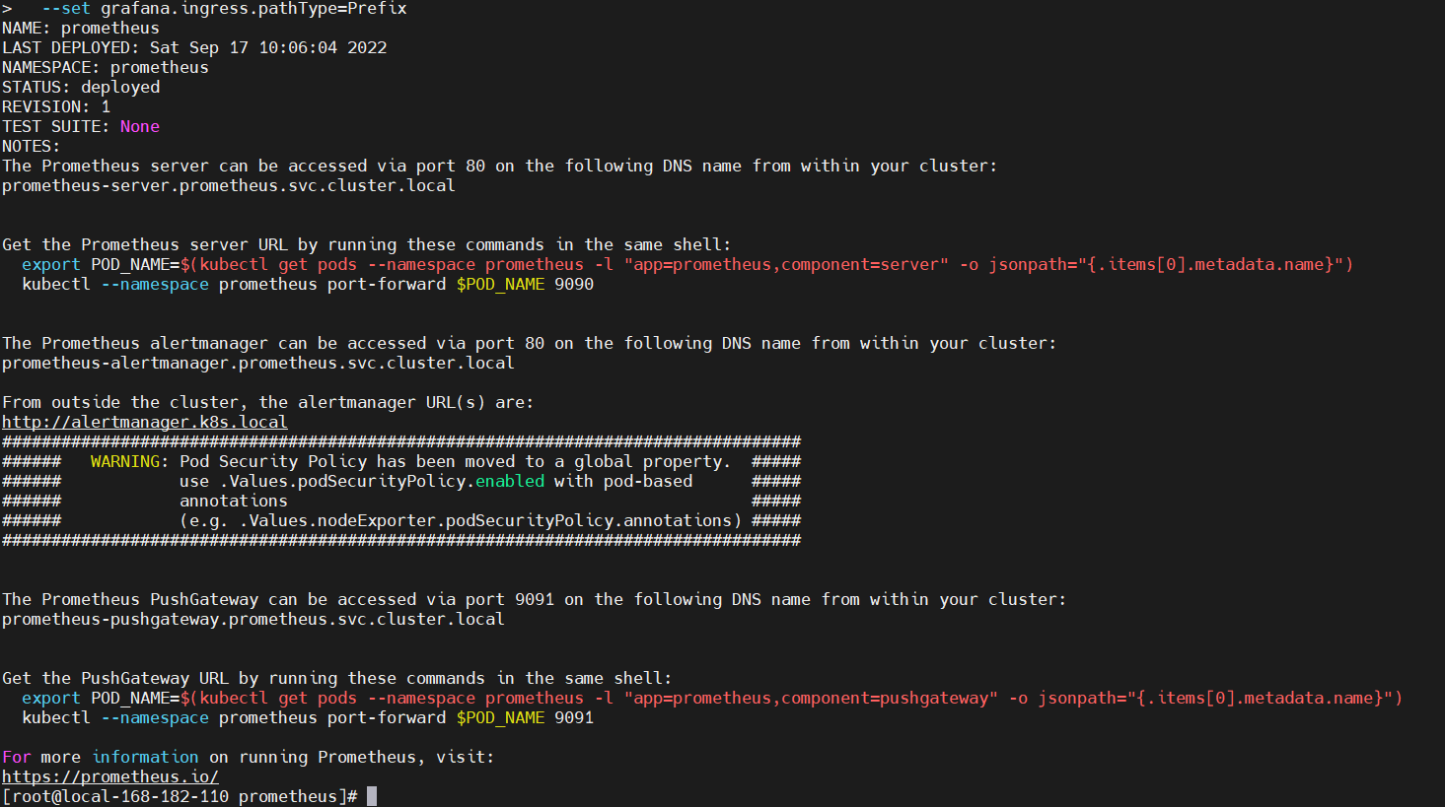Click the export POD_NAME line with component=pushgateway
This screenshot has width=1445, height=807.
712,698
